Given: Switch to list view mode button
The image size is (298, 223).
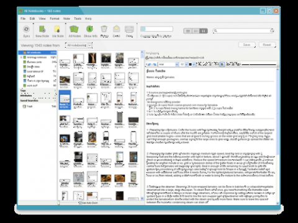Looking at the screenshot, I should coord(187,31).
